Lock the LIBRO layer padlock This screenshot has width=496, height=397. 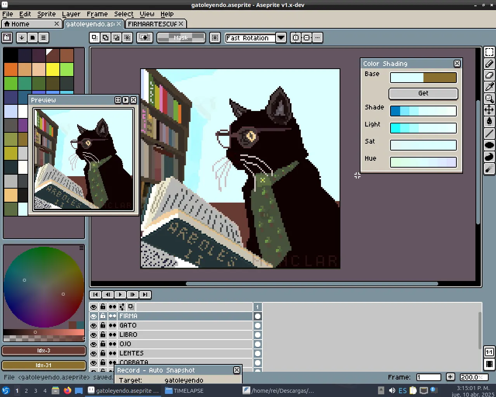pos(103,335)
